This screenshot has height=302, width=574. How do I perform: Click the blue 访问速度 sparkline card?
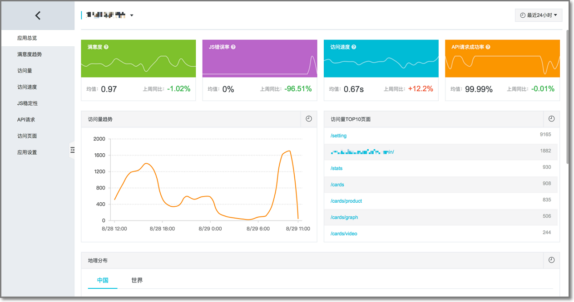(381, 58)
